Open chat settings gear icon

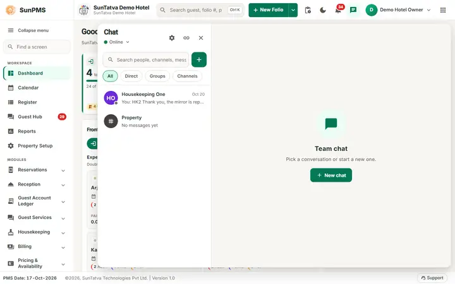pyautogui.click(x=172, y=38)
